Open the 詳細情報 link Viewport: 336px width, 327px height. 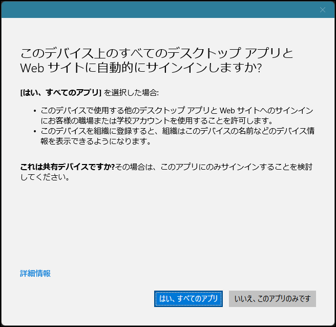coord(35,273)
